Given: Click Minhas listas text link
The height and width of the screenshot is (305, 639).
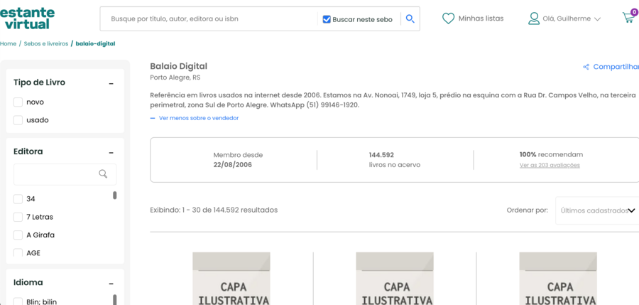Looking at the screenshot, I should [481, 18].
